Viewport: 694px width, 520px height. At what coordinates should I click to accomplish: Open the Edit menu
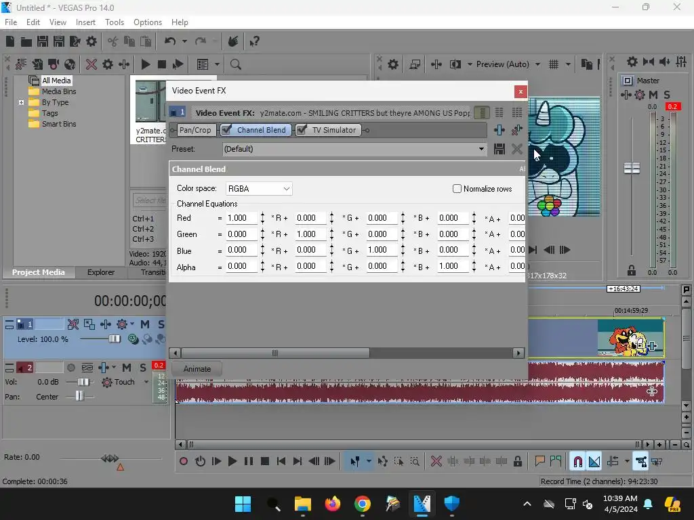tap(33, 22)
